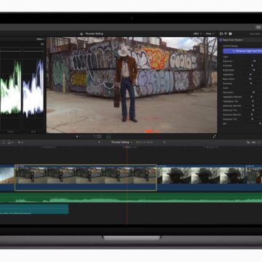Click the transitions browser icon at timeline's far right
Image resolution: width=262 pixels, height=262 pixels.
click(x=258, y=143)
